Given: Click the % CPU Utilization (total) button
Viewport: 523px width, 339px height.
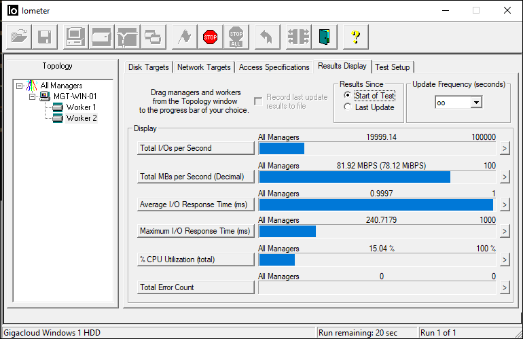Looking at the screenshot, I should [x=196, y=260].
